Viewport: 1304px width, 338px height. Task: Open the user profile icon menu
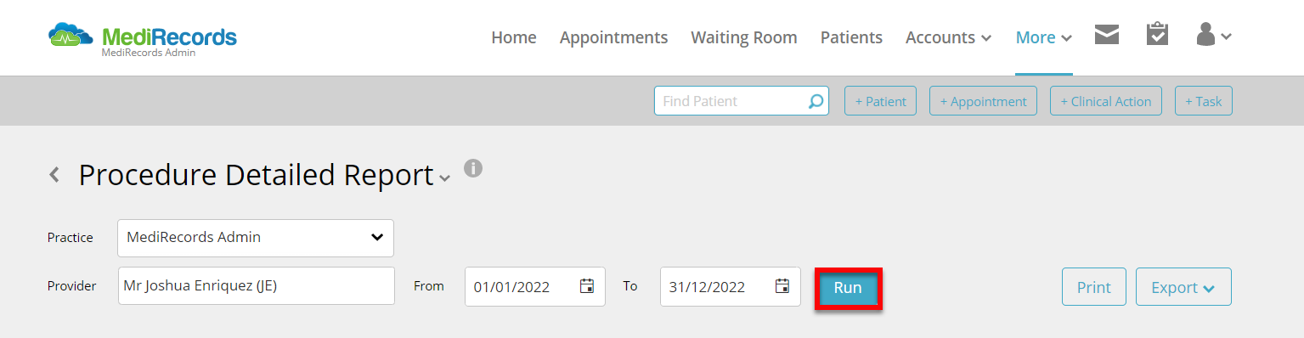[x=1213, y=35]
